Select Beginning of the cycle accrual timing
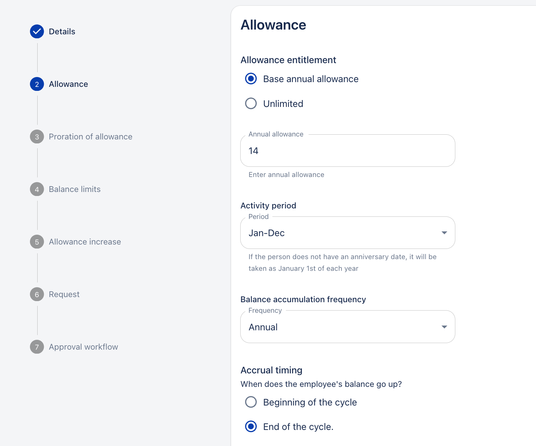The height and width of the screenshot is (446, 536). click(251, 402)
